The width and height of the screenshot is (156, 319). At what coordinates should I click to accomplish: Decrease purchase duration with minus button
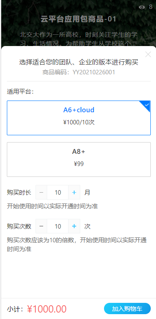(x=42, y=192)
